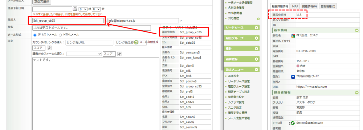Click the plus icon next to 対応履歴
The height and width of the screenshot is (130, 363).
pos(258,19)
